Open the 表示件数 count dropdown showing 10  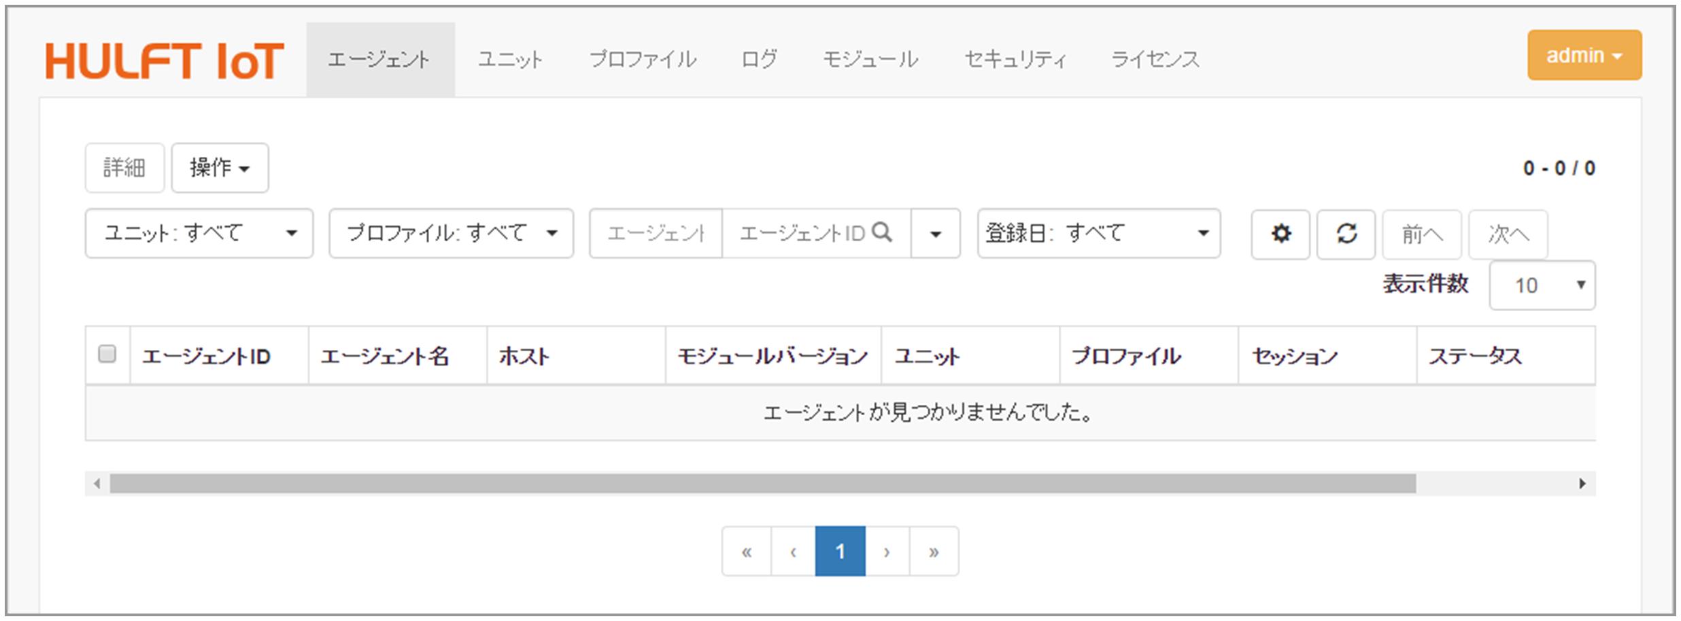point(1542,285)
